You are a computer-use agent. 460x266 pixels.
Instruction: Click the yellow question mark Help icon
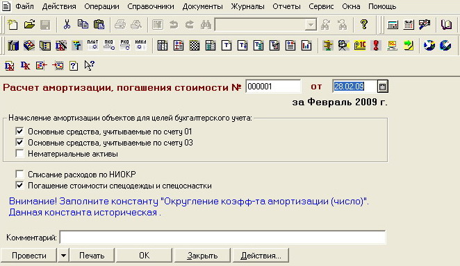pyautogui.click(x=364, y=24)
